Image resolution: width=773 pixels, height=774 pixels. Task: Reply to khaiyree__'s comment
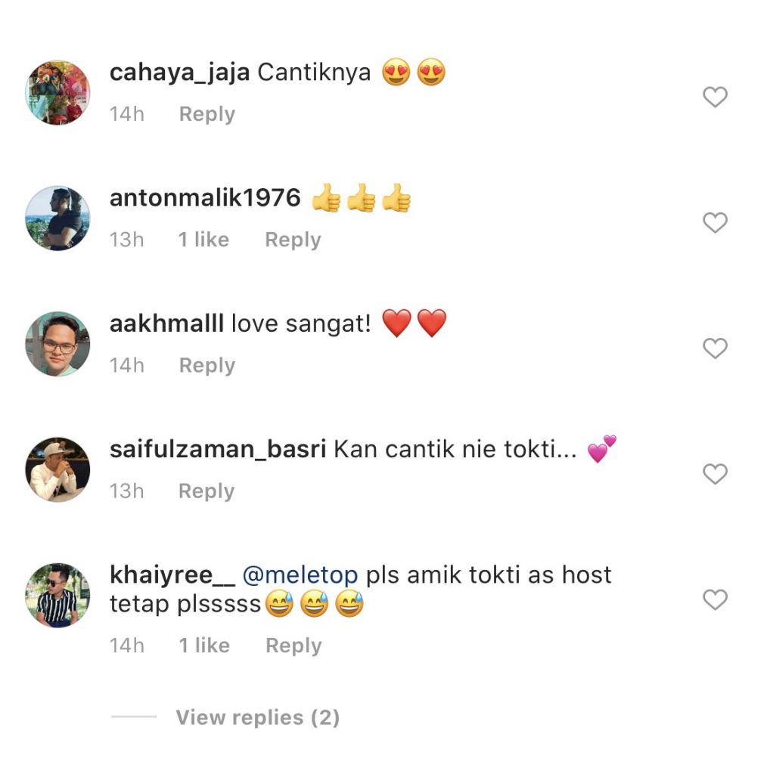293,646
